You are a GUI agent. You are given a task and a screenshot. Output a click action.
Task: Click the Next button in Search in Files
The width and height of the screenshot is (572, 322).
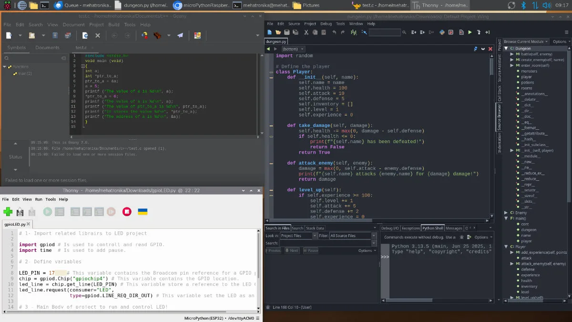[292, 250]
